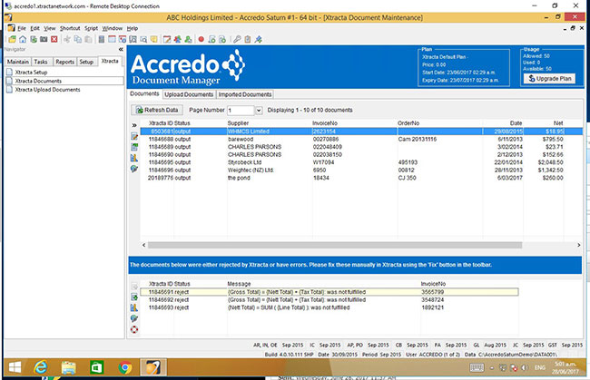The width and height of the screenshot is (590, 380).
Task: Click the red X toolbar icon
Action: point(54,39)
